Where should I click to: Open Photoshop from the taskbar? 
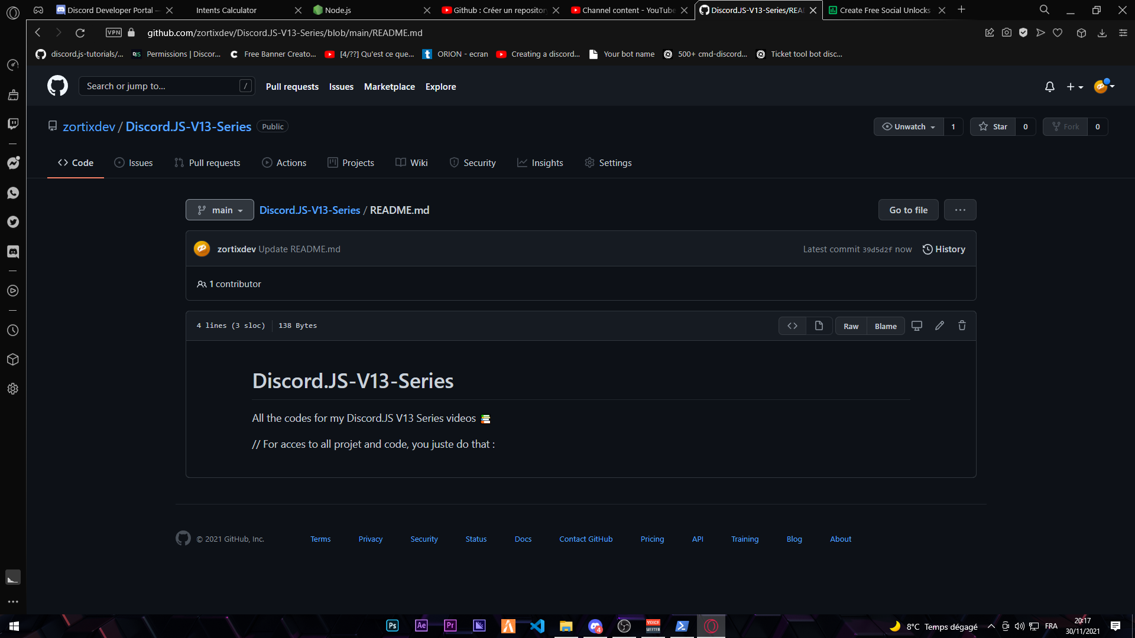[392, 626]
